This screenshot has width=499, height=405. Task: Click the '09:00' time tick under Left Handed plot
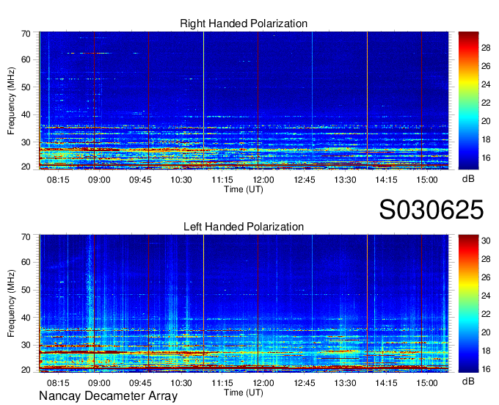point(99,383)
